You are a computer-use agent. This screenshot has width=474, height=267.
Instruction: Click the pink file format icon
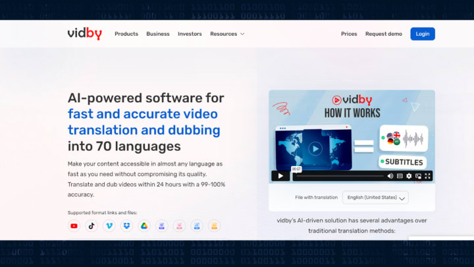[179, 226]
